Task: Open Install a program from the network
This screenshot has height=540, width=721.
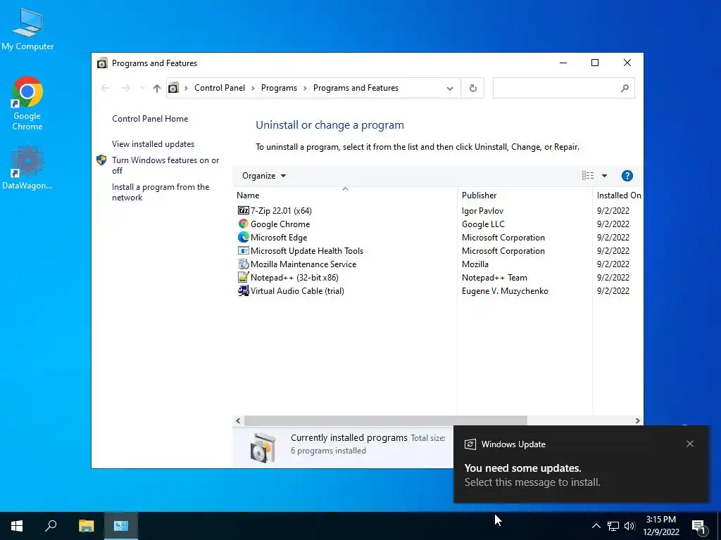Action: (x=161, y=192)
